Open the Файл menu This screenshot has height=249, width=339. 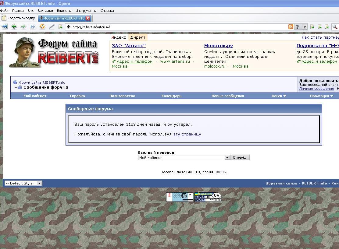(x=4, y=11)
